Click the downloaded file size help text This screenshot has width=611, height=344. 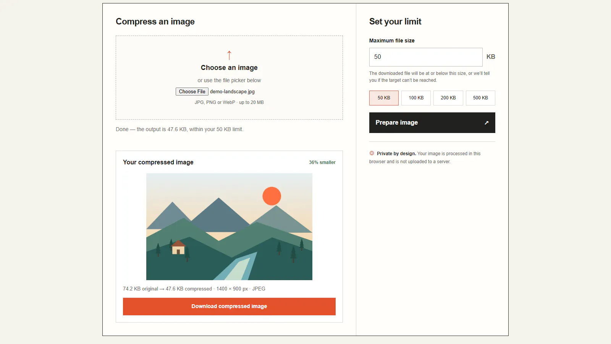coord(430,77)
